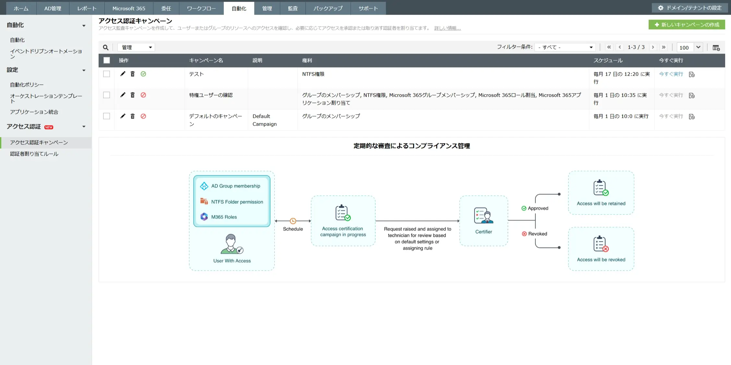Click the 説明 column header
731x365 pixels.
coord(258,60)
